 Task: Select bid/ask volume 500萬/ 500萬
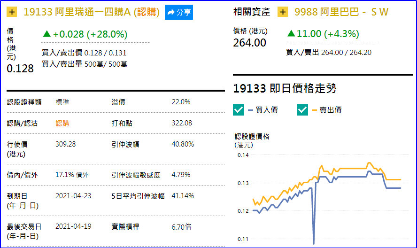[106, 64]
